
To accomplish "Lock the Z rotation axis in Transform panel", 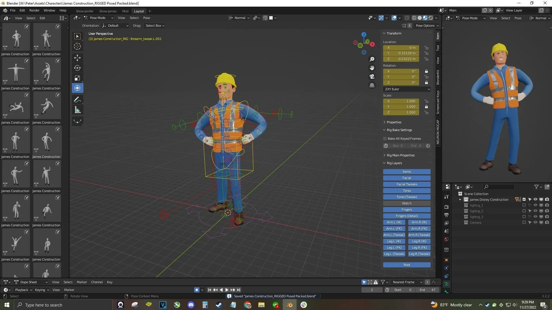I will point(427,83).
